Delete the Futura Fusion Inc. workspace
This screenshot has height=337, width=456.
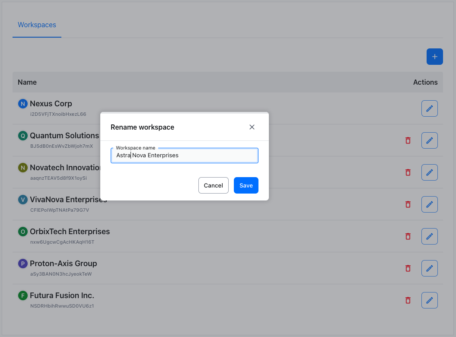[408, 300]
